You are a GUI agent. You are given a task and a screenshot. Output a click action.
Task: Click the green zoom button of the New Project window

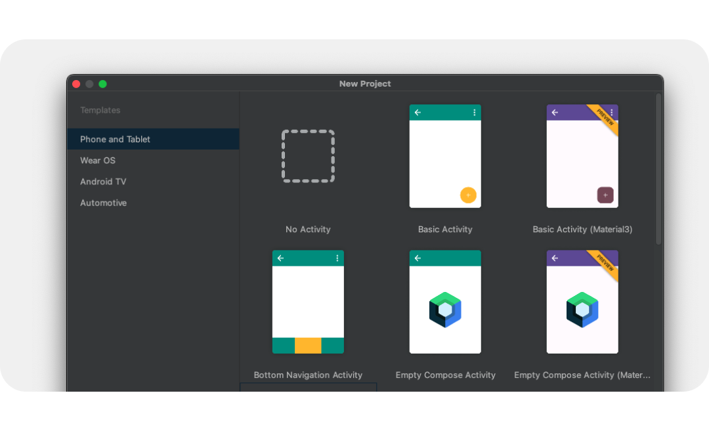click(102, 84)
